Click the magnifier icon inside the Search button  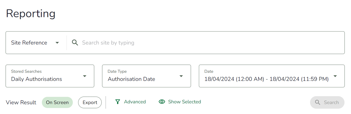(318, 102)
